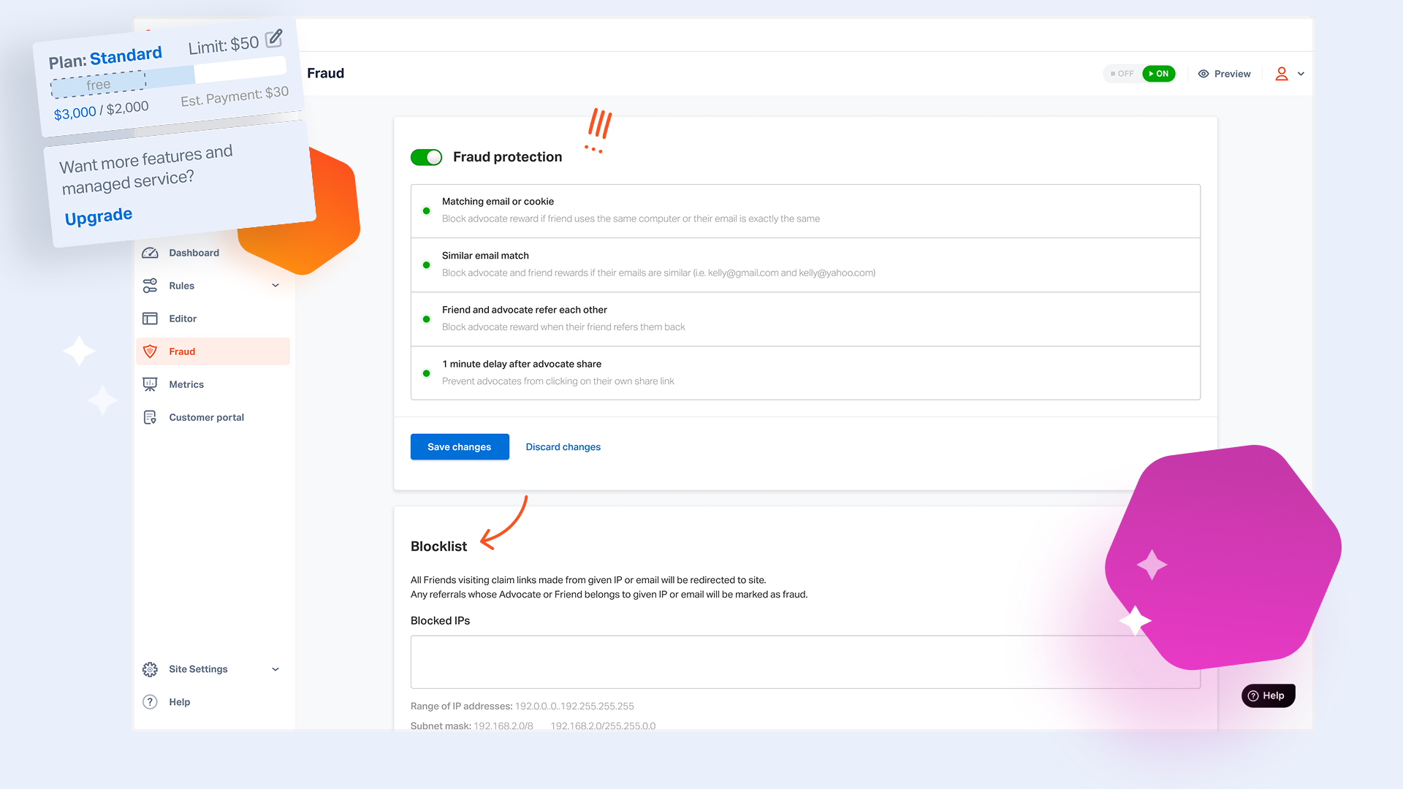This screenshot has height=789, width=1403.
Task: Click the Discard changes link
Action: point(563,446)
